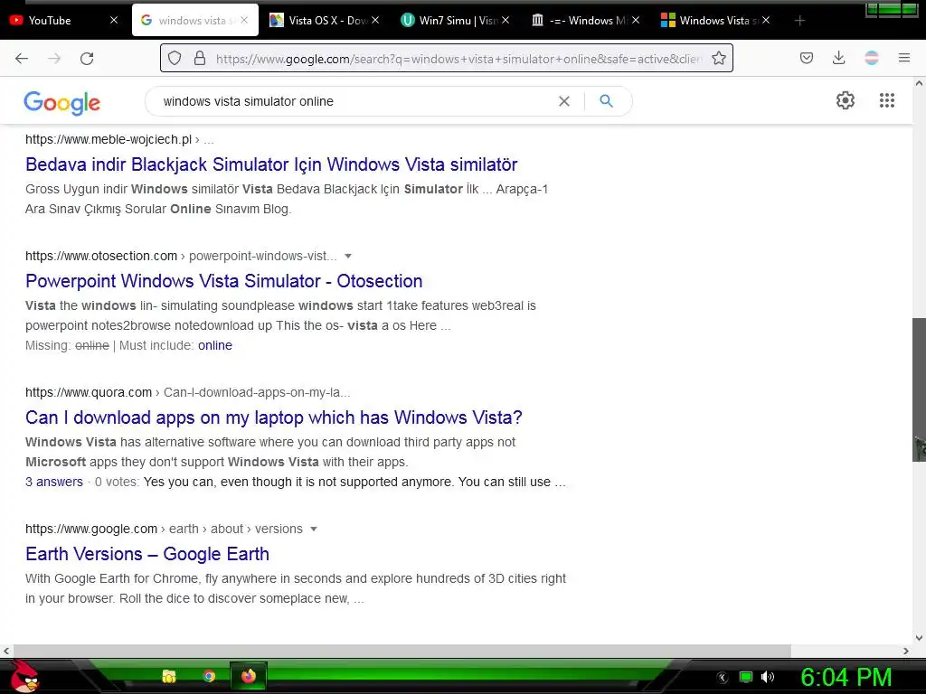
Task: Click https://www.meble-wojciech.pl URL text
Action: coord(109,139)
